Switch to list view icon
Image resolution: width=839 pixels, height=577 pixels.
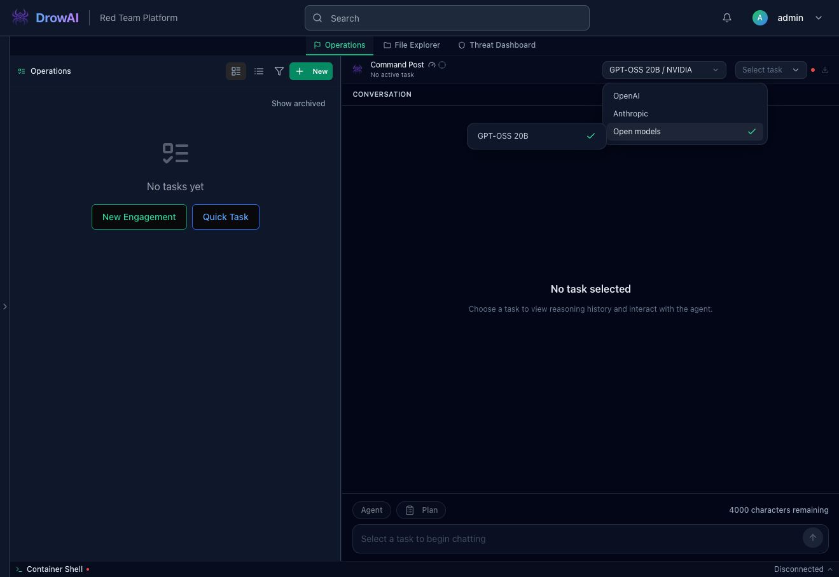coord(259,71)
